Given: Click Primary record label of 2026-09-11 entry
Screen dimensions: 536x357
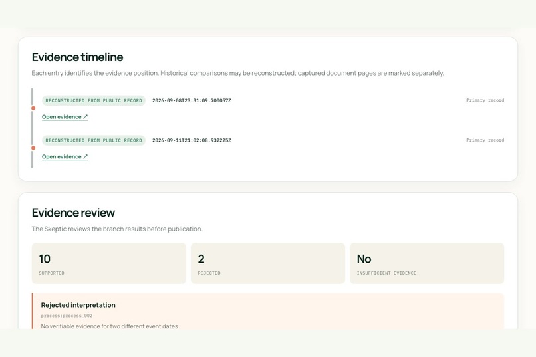Looking at the screenshot, I should point(485,140).
